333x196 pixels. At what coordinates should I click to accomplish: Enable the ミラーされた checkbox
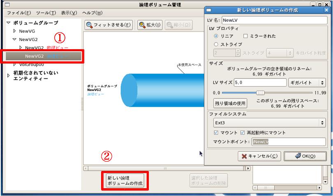pyautogui.click(x=246, y=36)
